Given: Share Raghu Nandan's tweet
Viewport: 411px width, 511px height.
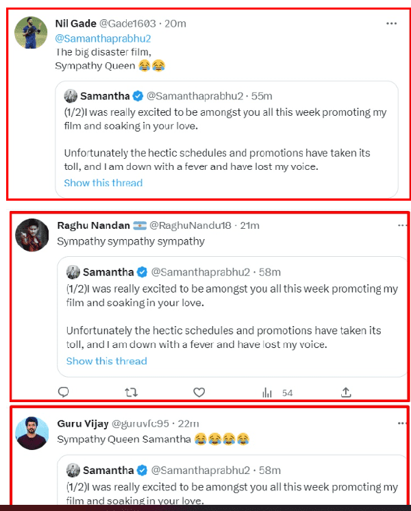Looking at the screenshot, I should [x=346, y=392].
